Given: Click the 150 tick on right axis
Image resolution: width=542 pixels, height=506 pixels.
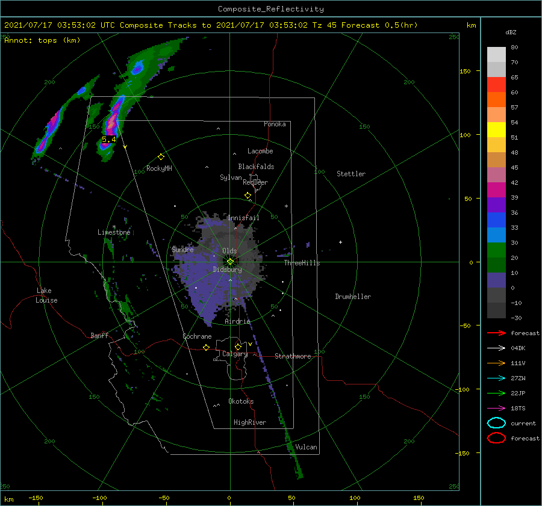Looking at the screenshot, I should tap(465, 71).
